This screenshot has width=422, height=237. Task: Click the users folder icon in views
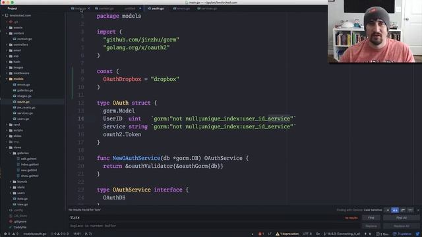tap(15, 193)
